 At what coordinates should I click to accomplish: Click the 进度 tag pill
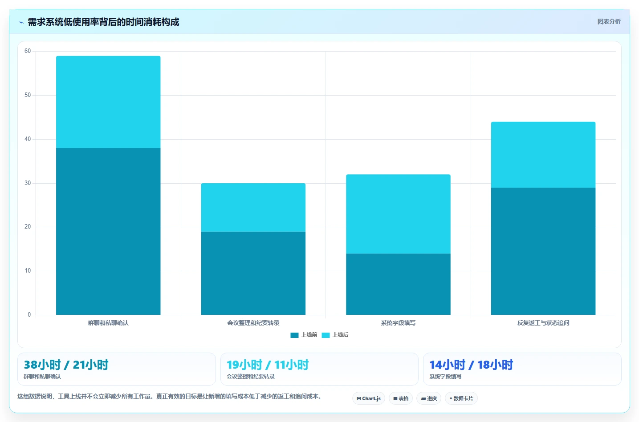click(429, 398)
